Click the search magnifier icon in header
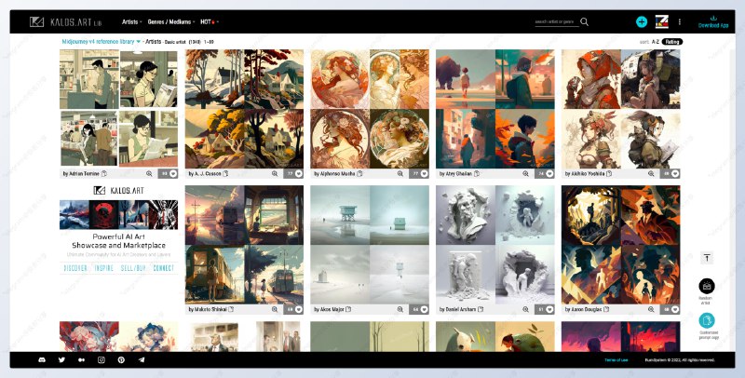 tap(585, 21)
